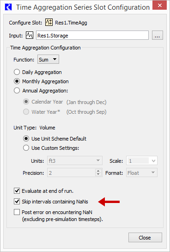
Task: Expand the Scale combo box
Action: (142, 160)
